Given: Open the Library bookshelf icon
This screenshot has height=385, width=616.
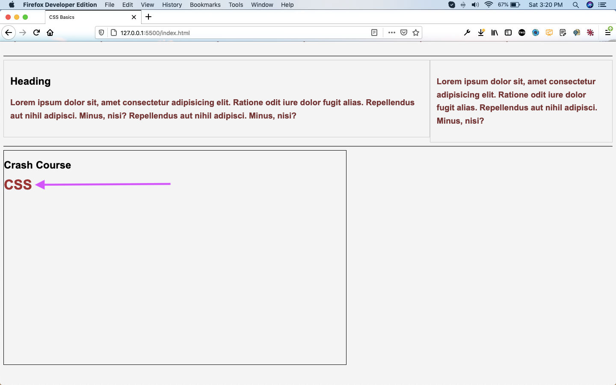Looking at the screenshot, I should point(495,33).
